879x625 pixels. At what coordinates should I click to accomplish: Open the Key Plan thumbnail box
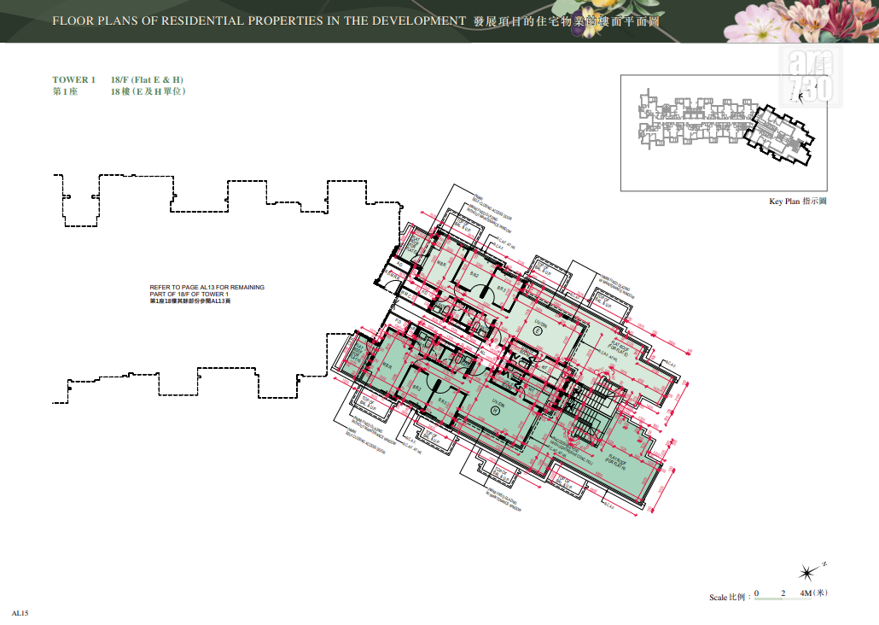tap(724, 133)
